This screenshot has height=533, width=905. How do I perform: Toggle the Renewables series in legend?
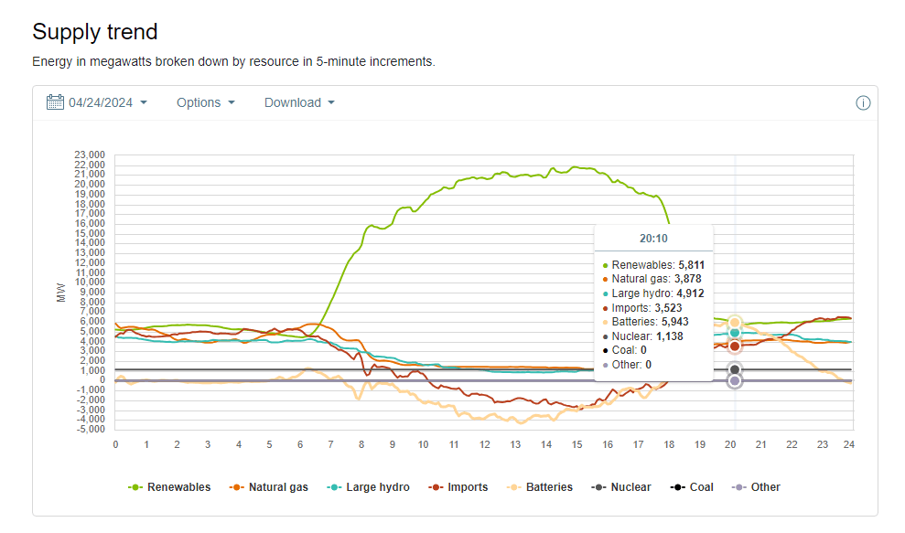pyautogui.click(x=169, y=487)
